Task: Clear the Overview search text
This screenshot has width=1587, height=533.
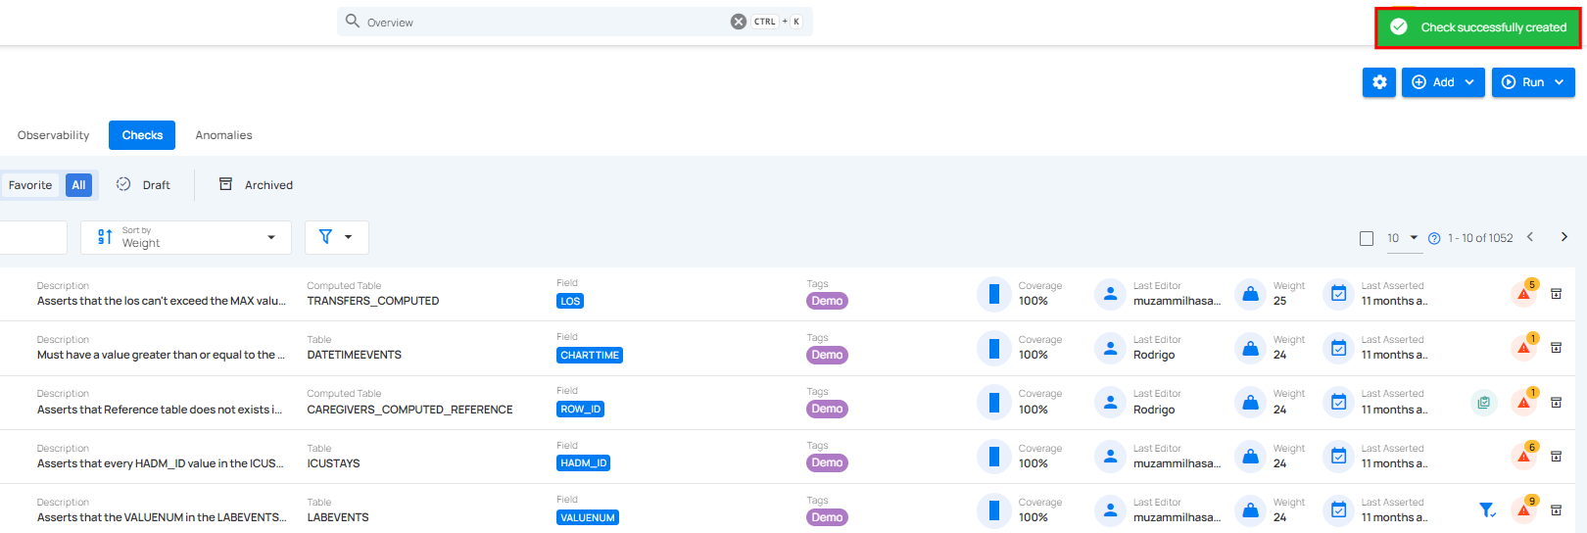Action: coord(739,22)
